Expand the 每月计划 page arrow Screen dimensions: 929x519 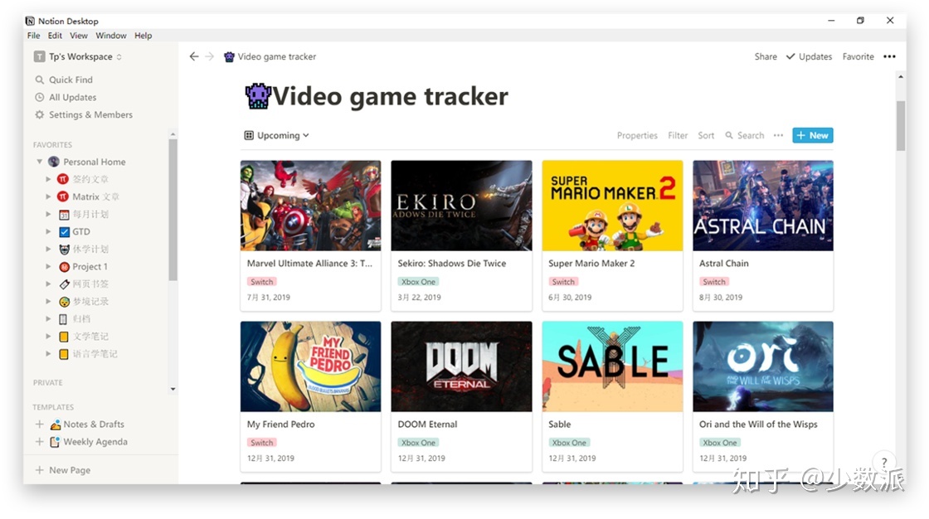pos(48,214)
